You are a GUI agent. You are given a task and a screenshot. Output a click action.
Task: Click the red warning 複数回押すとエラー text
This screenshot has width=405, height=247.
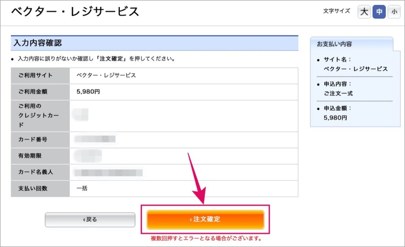[206, 238]
